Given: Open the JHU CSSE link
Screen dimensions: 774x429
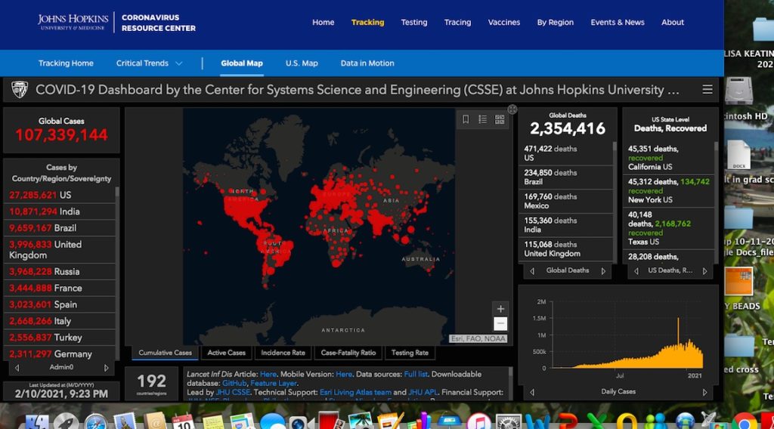Looking at the screenshot, I should [233, 393].
